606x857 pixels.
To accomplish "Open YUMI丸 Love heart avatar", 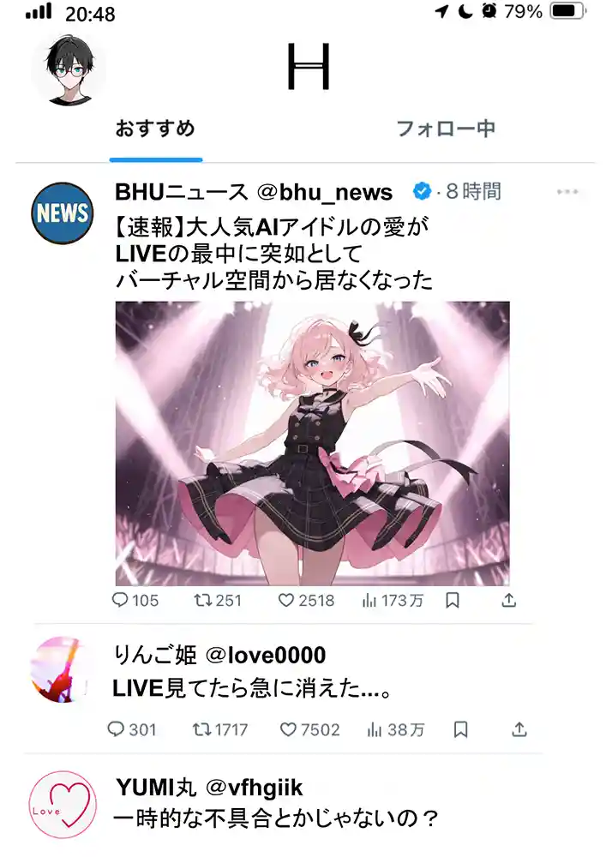I will click(63, 805).
